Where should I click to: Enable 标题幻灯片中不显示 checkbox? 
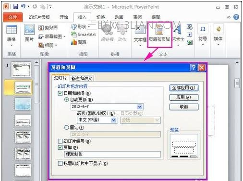(x=60, y=163)
